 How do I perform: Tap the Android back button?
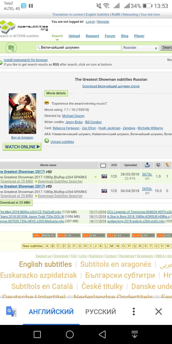click(102, 334)
